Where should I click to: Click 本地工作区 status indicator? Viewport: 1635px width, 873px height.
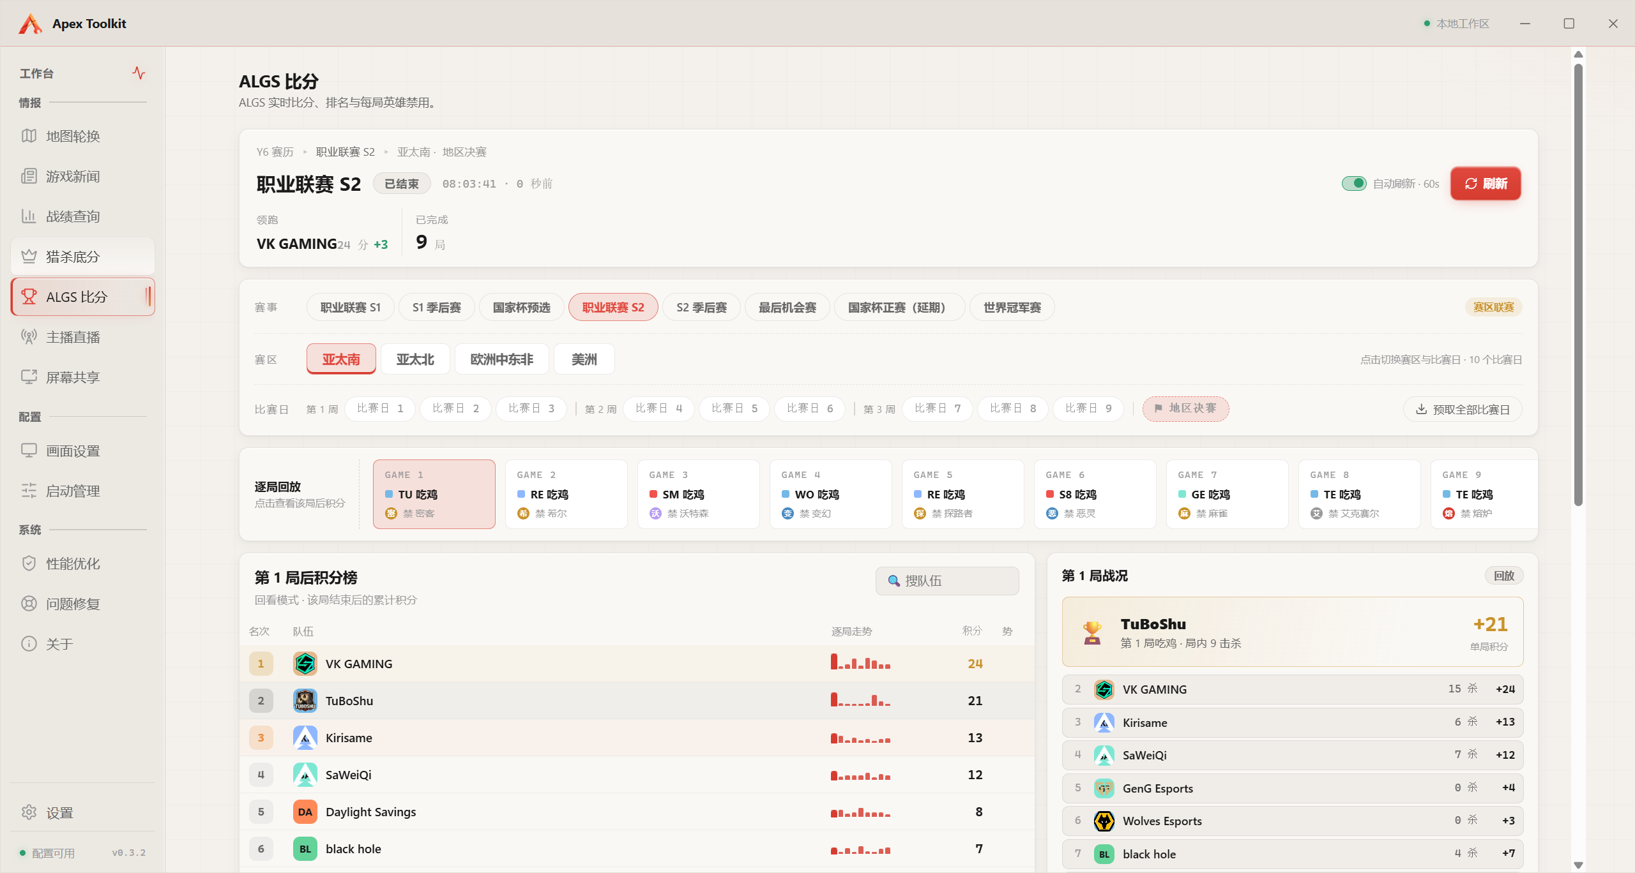point(1457,24)
